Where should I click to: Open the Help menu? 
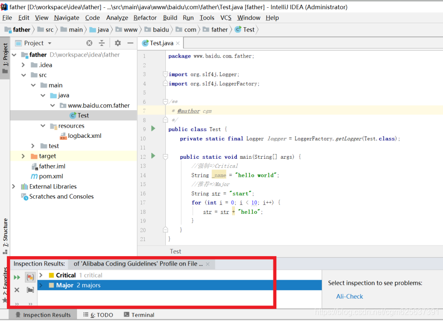point(272,18)
